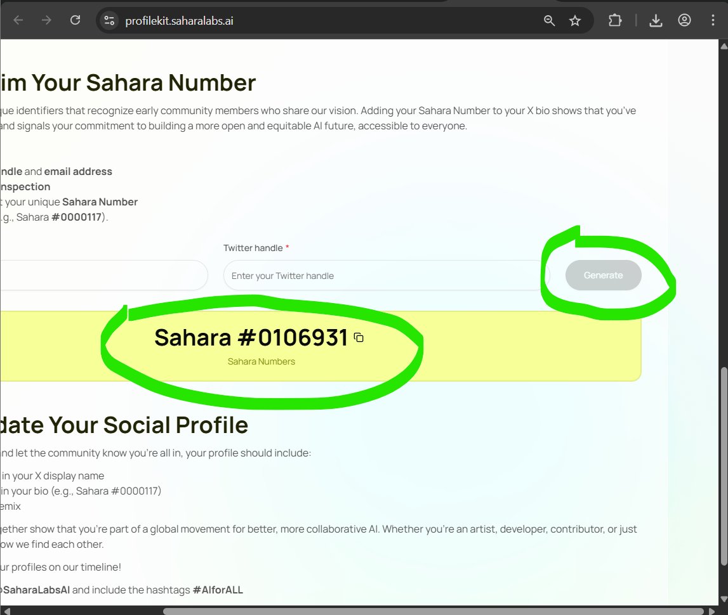This screenshot has width=728, height=615.
Task: Go back to the previous page
Action: pyautogui.click(x=18, y=20)
